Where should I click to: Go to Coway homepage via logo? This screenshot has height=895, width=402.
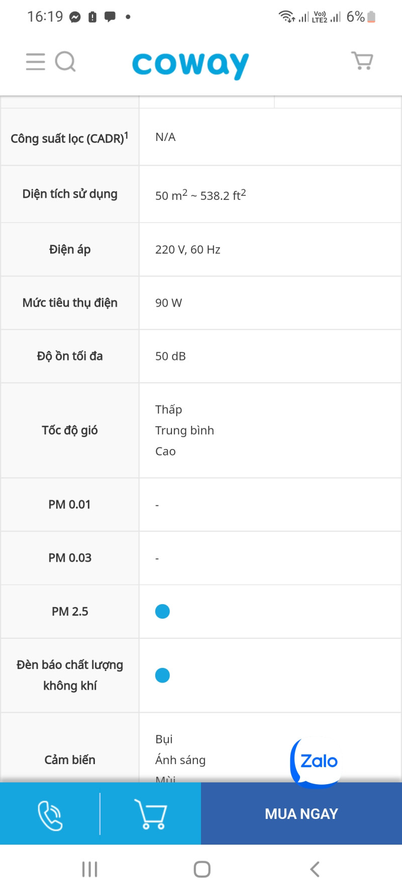point(190,64)
